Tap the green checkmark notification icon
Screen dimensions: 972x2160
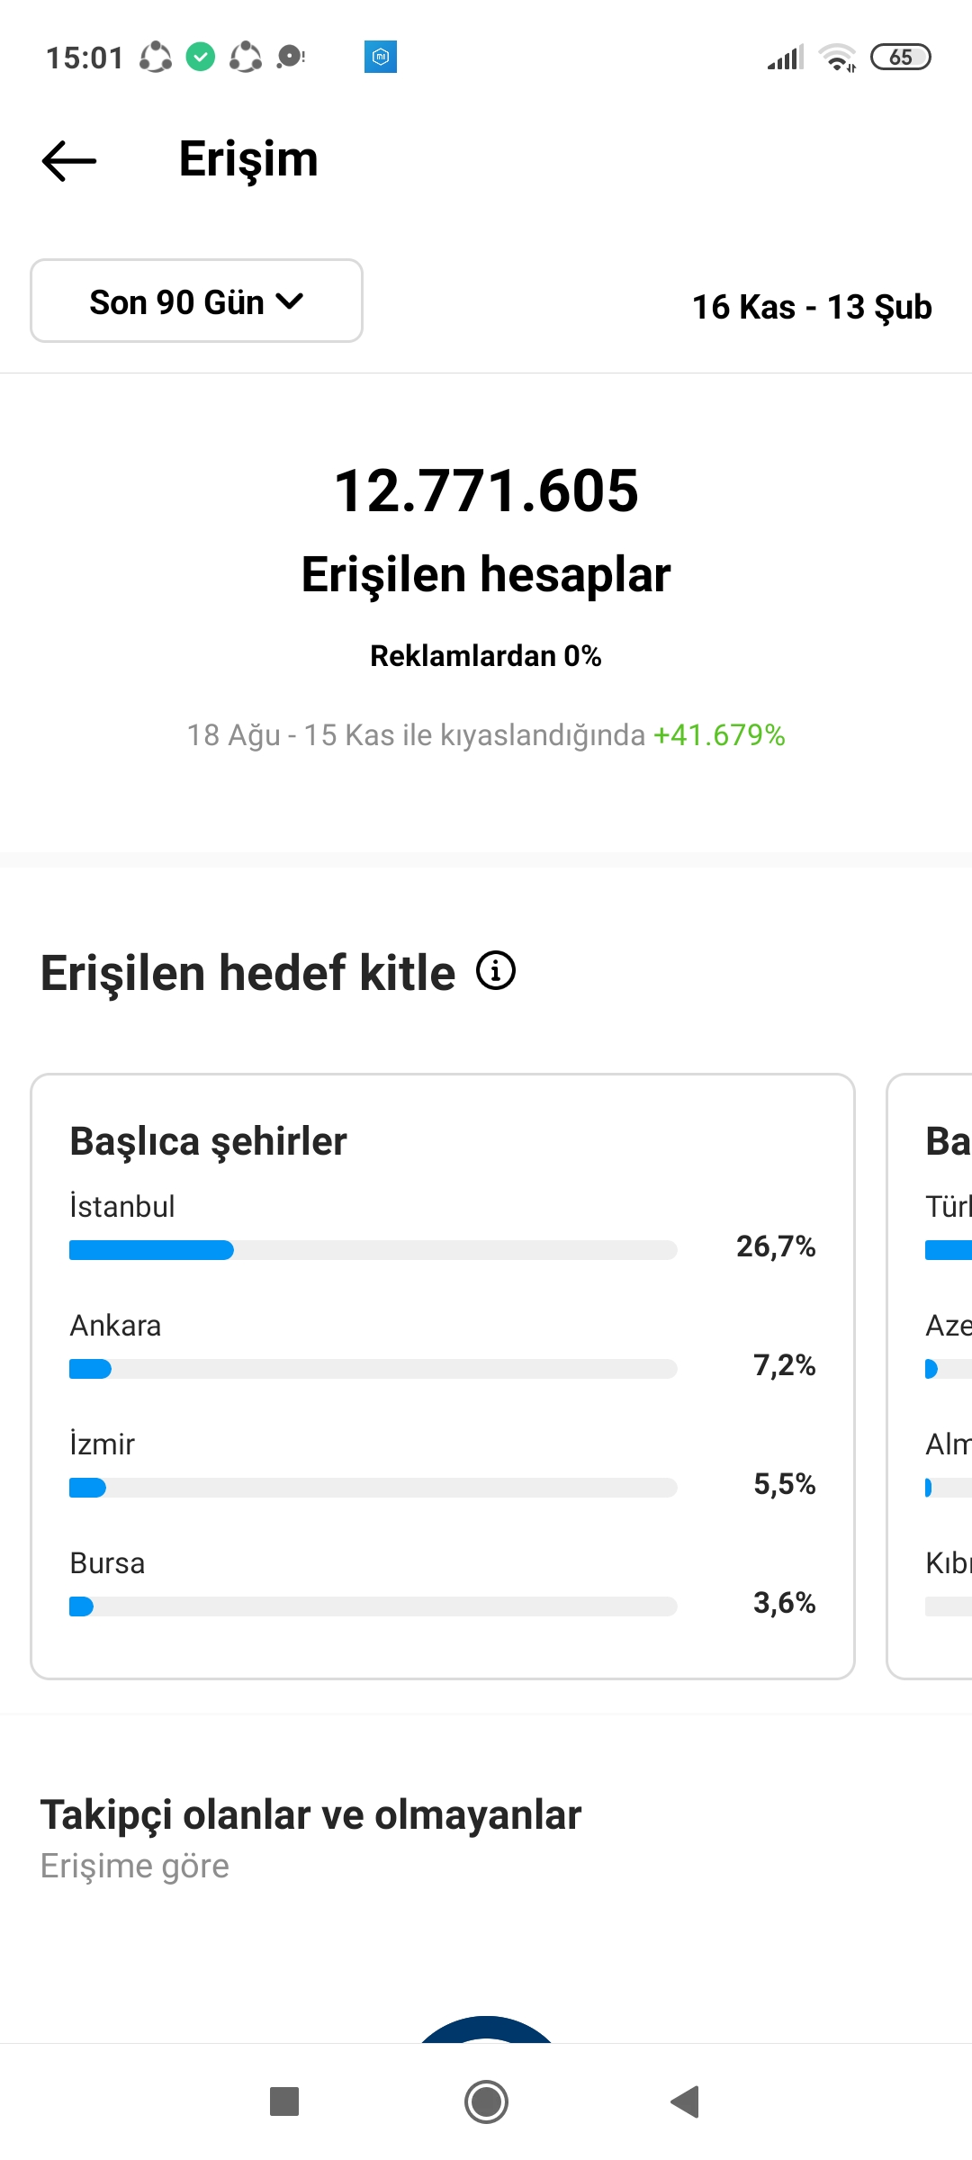[x=201, y=57]
